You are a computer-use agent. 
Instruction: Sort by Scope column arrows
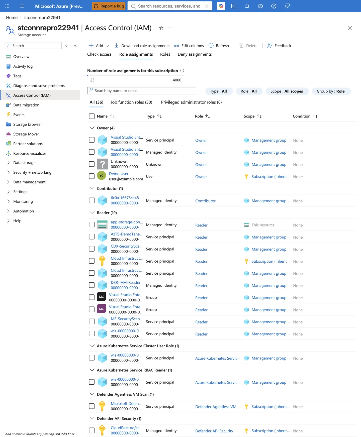(259, 116)
